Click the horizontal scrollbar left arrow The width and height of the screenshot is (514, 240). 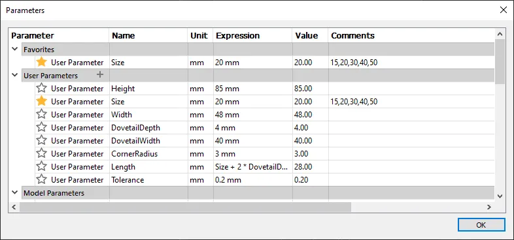click(x=14, y=207)
